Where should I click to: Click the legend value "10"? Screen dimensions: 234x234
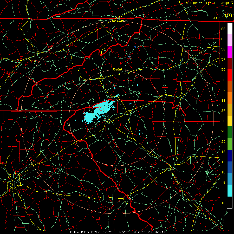click(x=223, y=172)
